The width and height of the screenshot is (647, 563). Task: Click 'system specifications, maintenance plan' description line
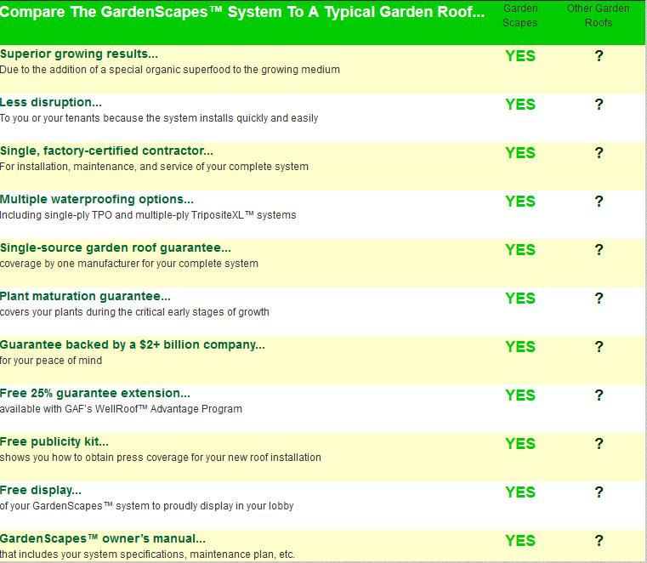coord(147,554)
